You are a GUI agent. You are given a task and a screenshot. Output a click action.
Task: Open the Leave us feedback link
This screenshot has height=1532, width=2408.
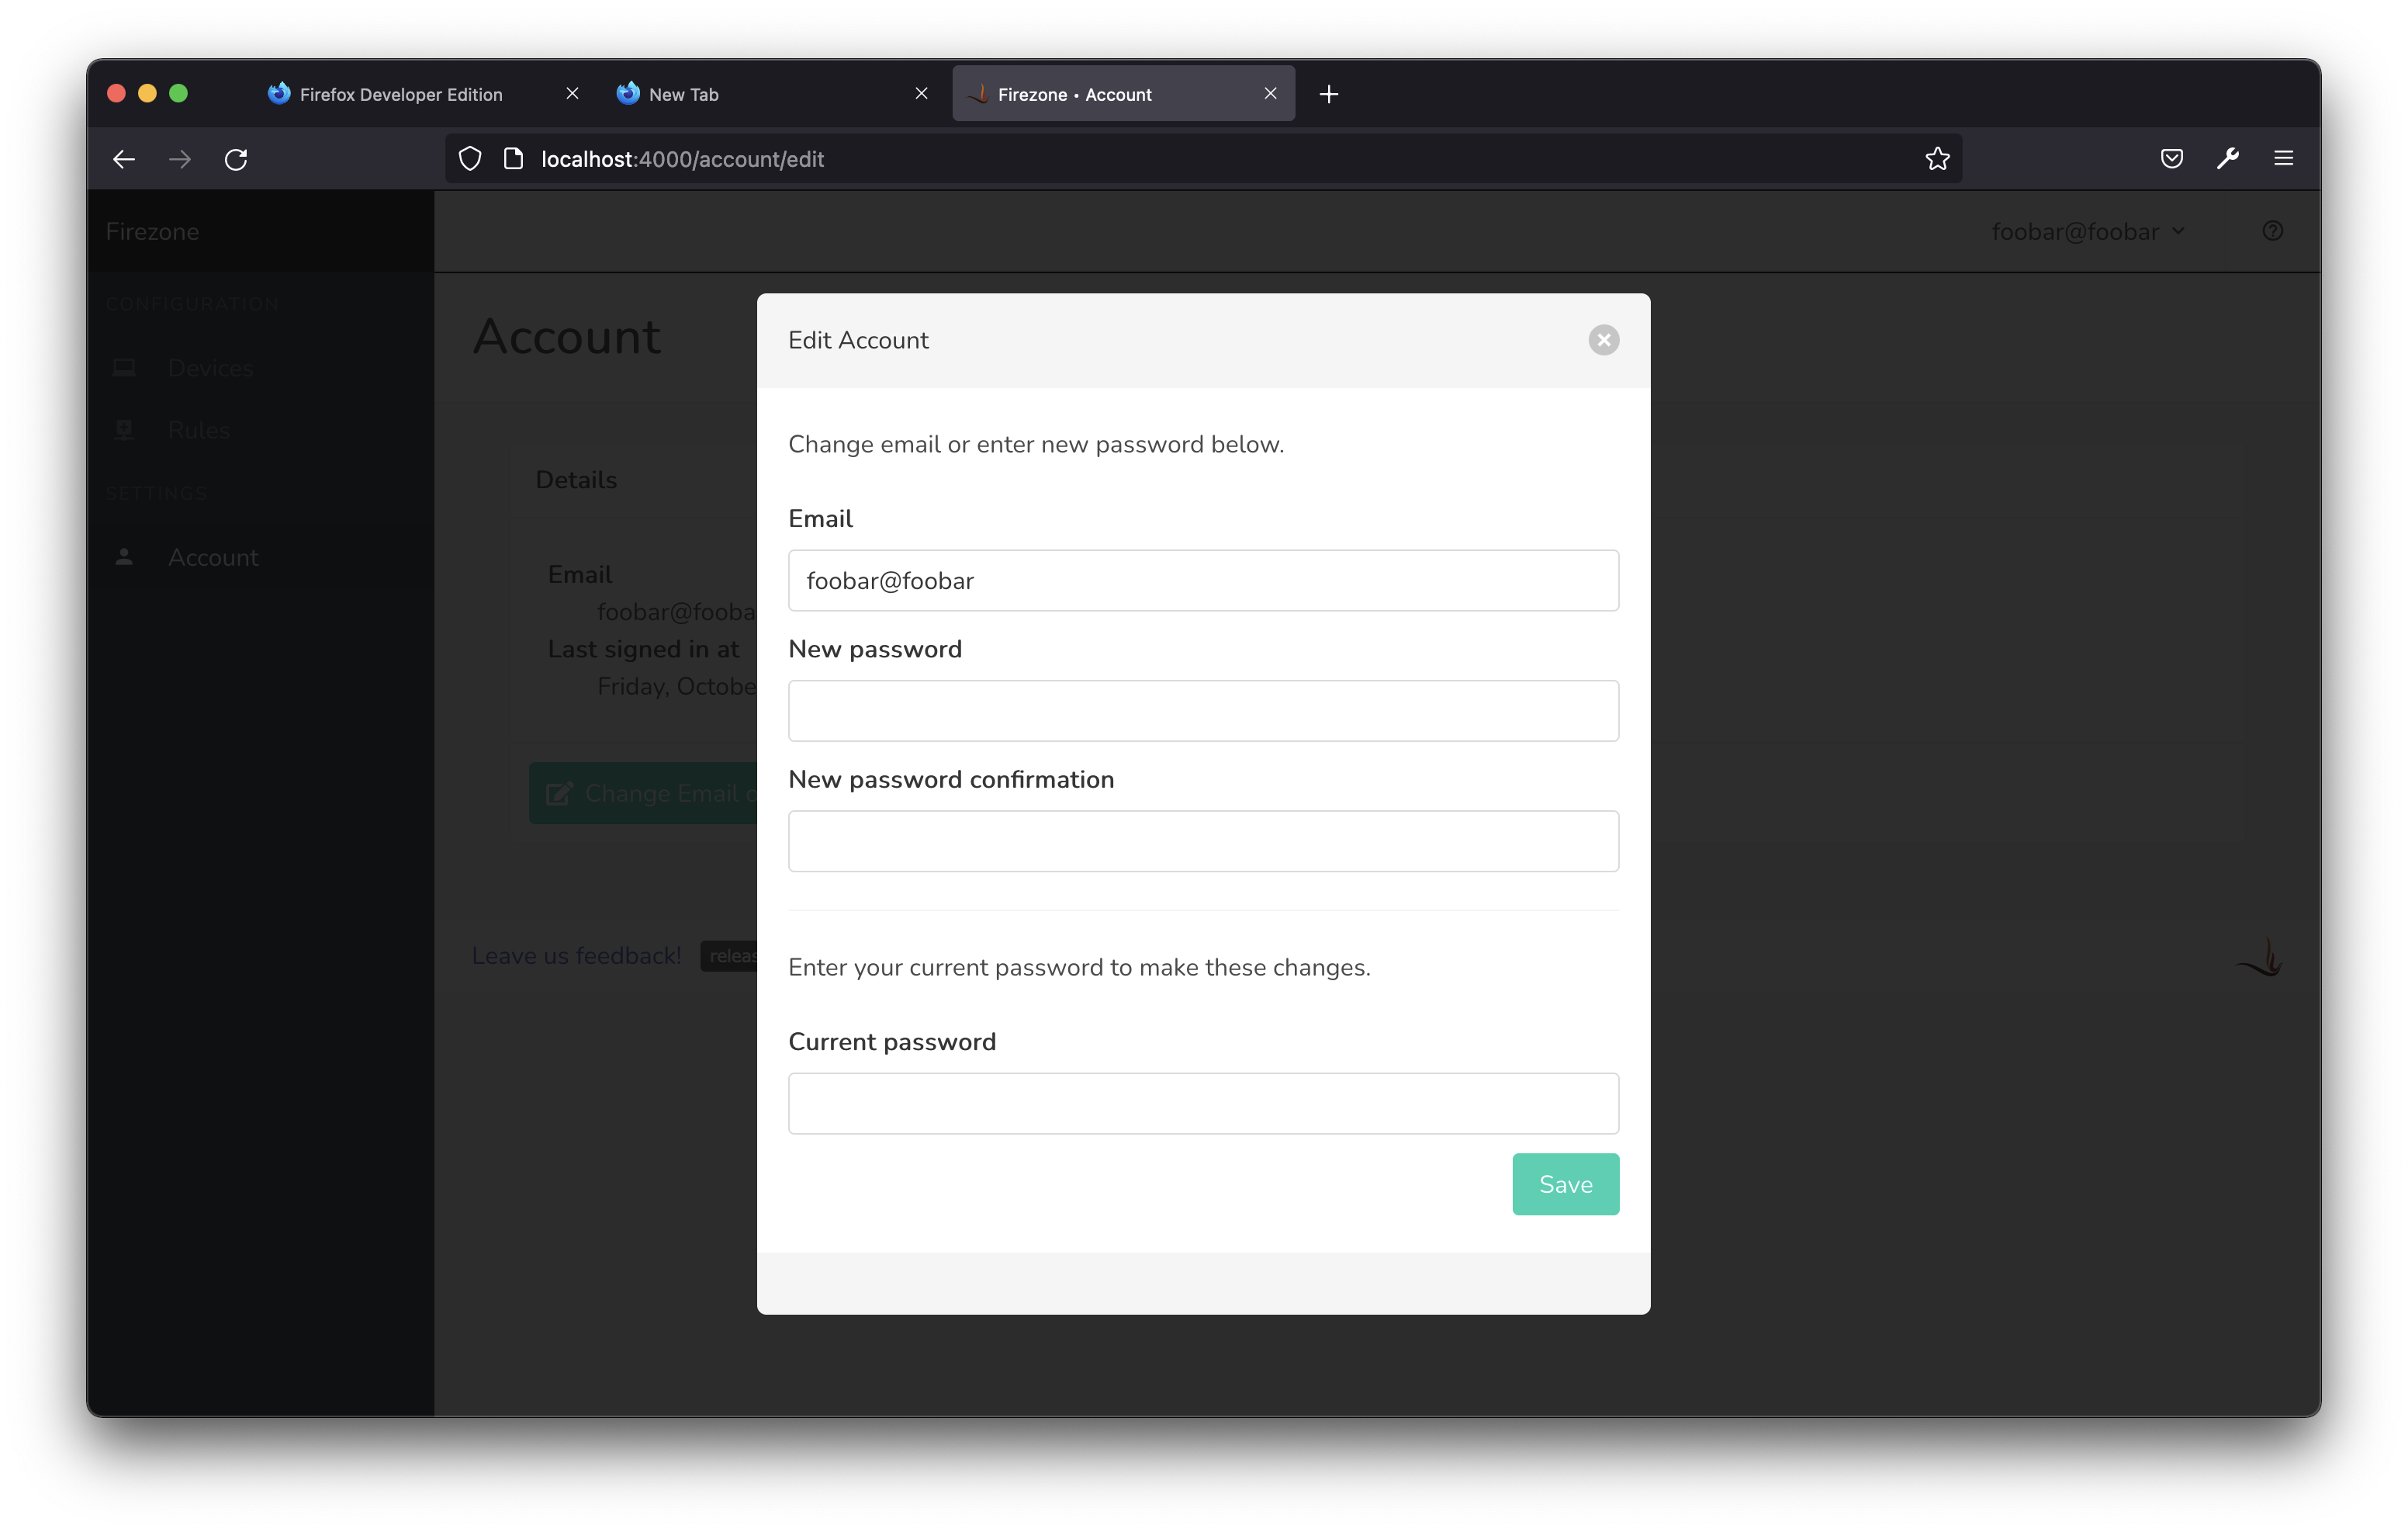[x=576, y=955]
